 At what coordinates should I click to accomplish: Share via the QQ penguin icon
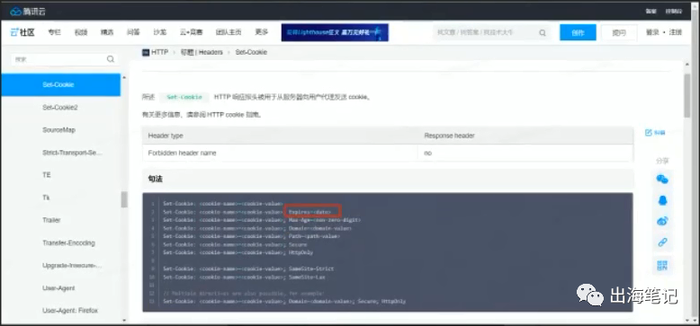tap(662, 200)
